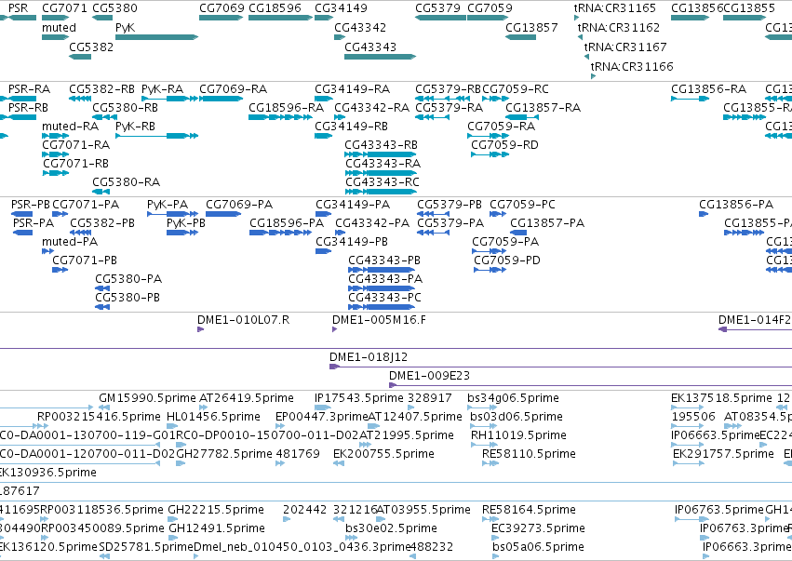Click the CG7059 gene glyph

tap(488, 18)
